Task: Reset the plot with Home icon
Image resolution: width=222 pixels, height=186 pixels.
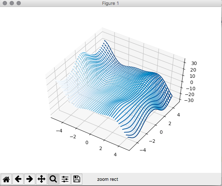Action: (6, 179)
